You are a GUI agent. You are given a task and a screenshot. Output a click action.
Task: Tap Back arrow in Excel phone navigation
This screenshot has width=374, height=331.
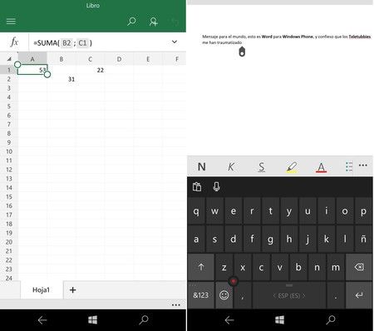point(42,320)
